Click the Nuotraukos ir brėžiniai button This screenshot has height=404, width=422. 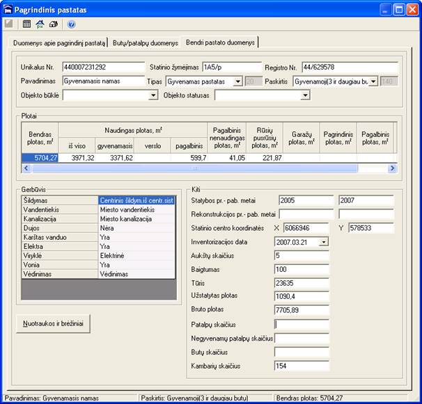click(53, 323)
